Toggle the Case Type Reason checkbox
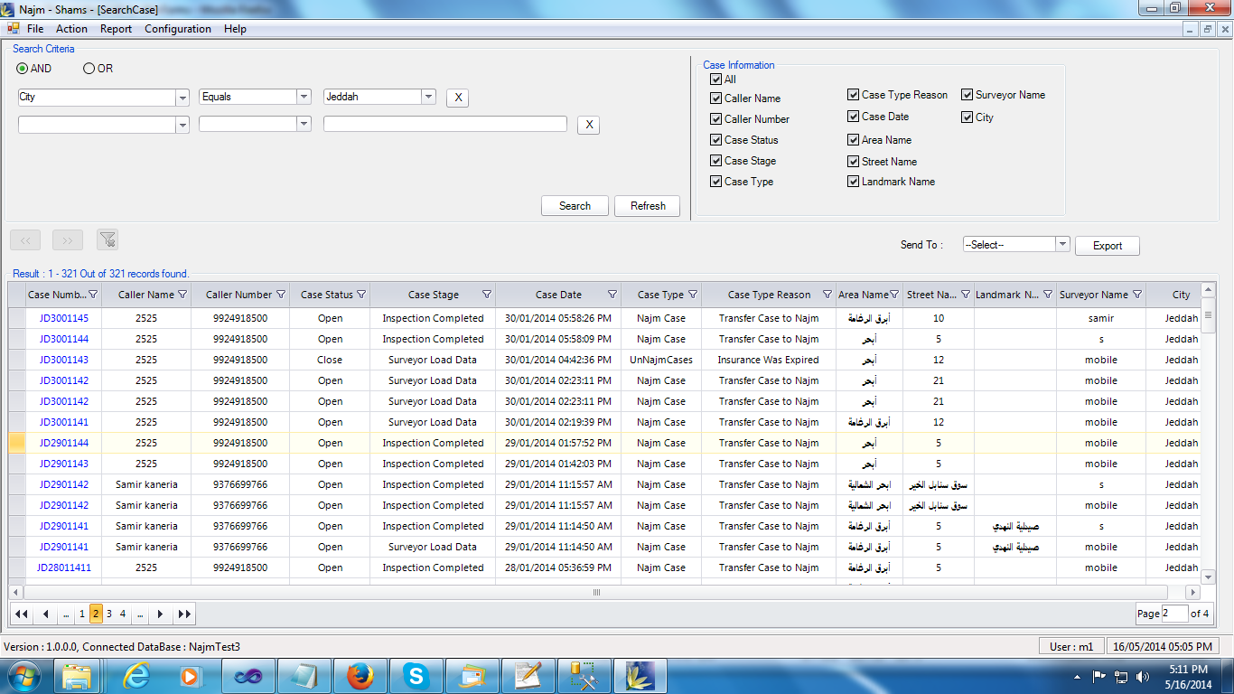1234x694 pixels. (x=853, y=95)
